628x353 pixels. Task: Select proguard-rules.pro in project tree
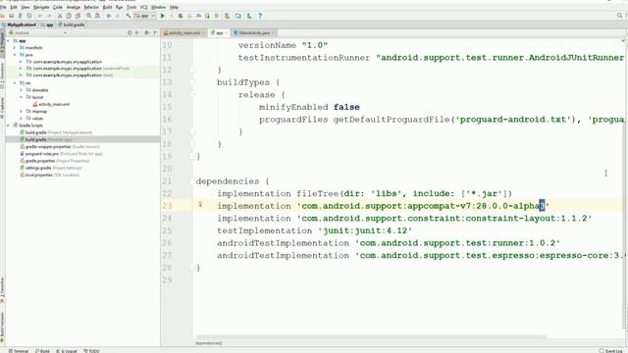click(x=61, y=154)
